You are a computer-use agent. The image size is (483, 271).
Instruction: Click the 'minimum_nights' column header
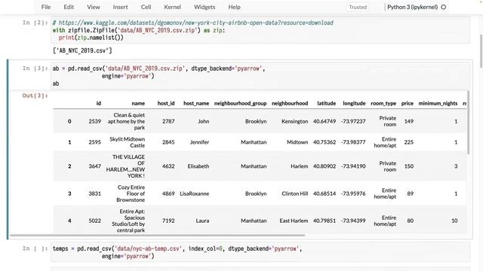tap(438, 104)
